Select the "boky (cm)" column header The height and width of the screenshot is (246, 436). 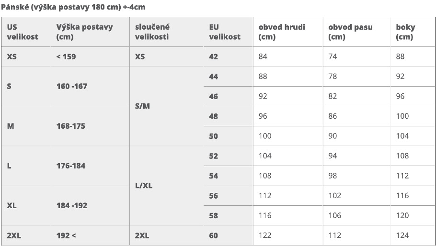(405, 32)
